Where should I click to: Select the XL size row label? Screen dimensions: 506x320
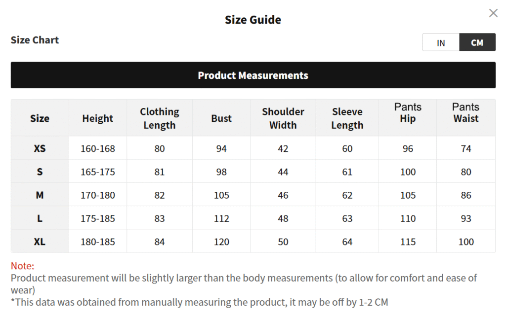(40, 242)
